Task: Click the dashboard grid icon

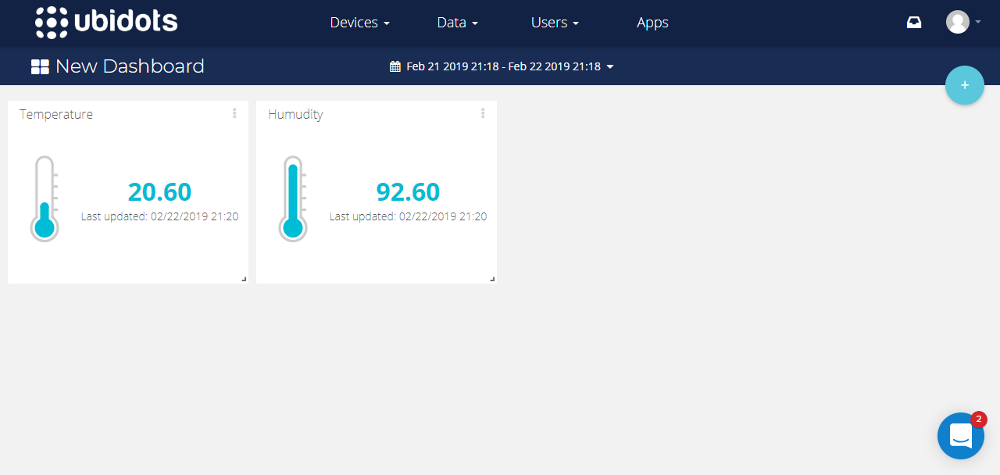Action: click(x=40, y=66)
